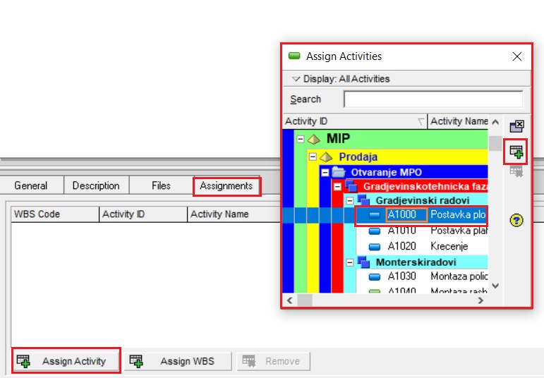Click into the Search text field
Viewport: 544px width, 378px height.
pos(433,99)
